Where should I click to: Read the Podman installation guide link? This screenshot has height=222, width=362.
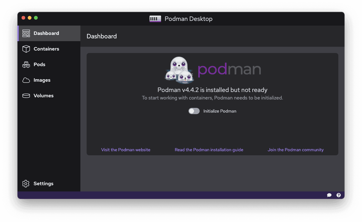209,150
